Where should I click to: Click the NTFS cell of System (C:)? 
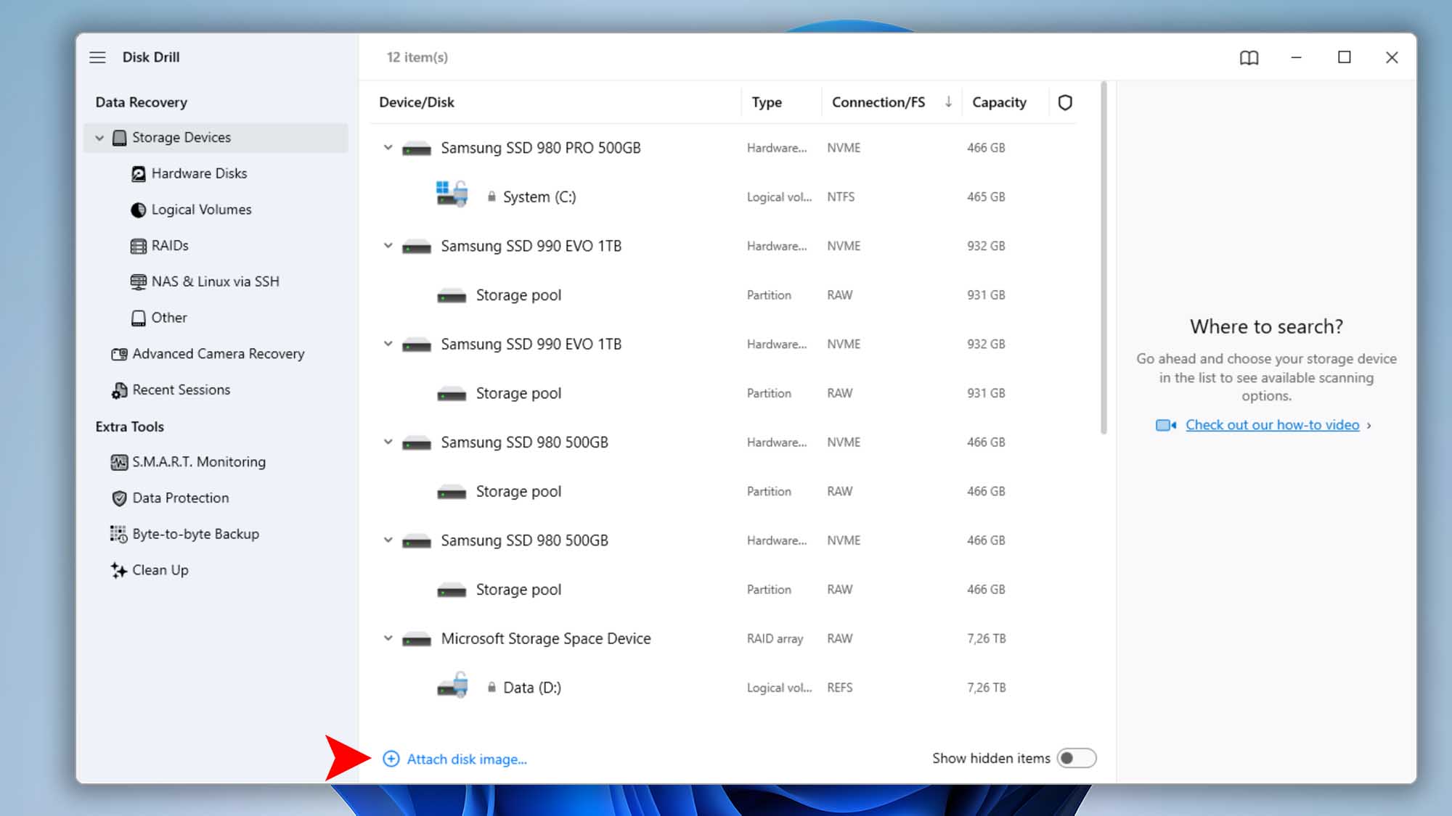840,197
